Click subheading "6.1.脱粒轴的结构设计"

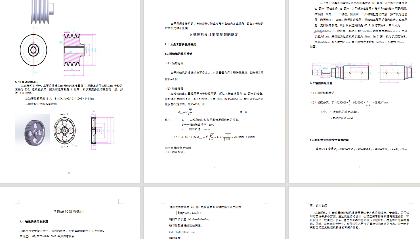click(x=178, y=54)
